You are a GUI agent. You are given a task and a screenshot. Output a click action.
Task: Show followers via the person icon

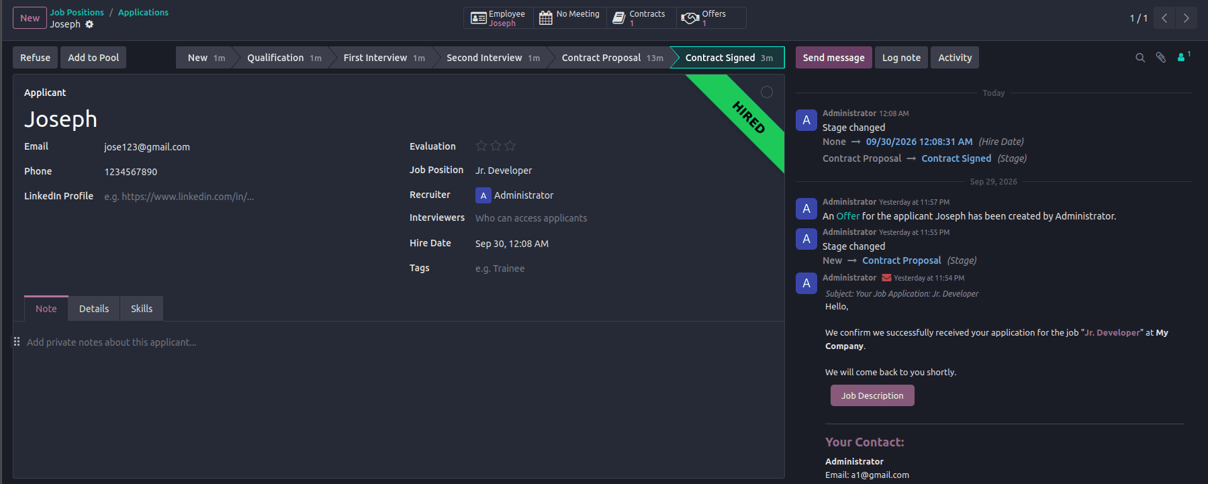pos(1182,58)
